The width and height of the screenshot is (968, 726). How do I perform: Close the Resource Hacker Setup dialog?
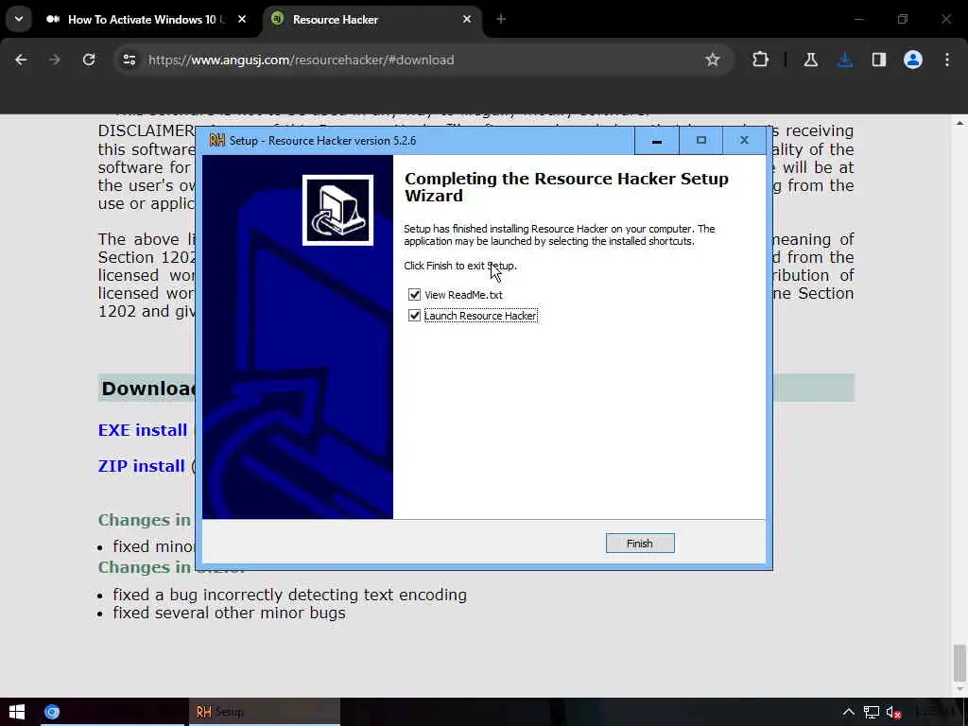(x=744, y=141)
